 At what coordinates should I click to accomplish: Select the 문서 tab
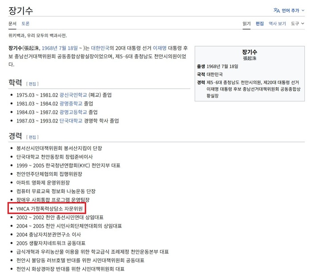point(12,24)
